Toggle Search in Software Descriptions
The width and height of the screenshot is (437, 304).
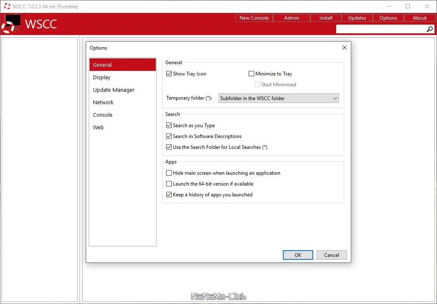(169, 136)
